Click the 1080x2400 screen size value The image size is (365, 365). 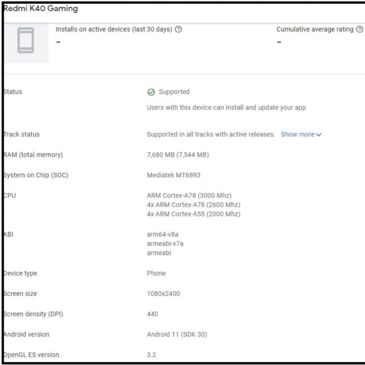(163, 294)
